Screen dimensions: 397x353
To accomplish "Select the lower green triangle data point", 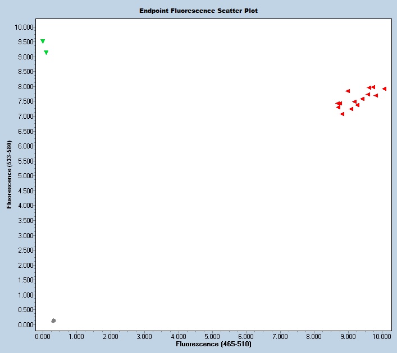I will pyautogui.click(x=46, y=53).
